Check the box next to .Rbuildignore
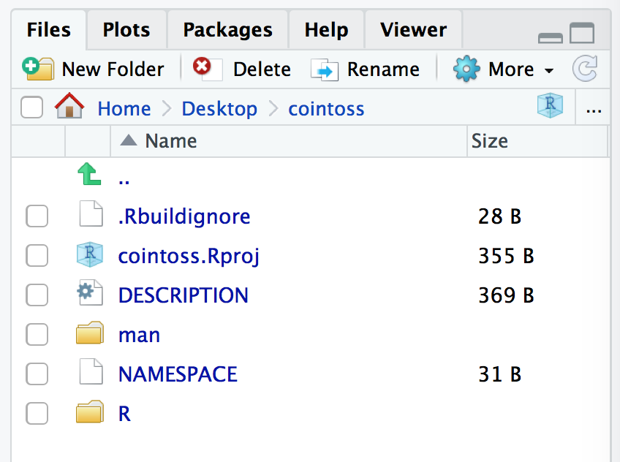Viewport: 620px width, 462px height. tap(37, 216)
